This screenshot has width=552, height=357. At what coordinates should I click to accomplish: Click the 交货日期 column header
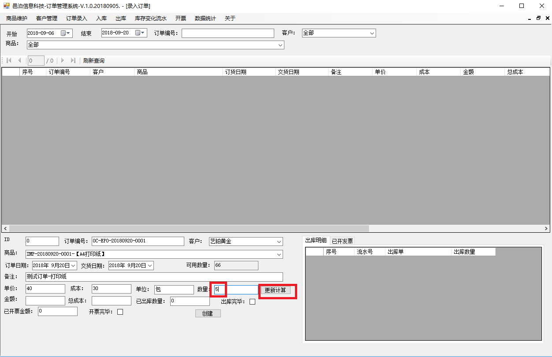click(x=302, y=72)
